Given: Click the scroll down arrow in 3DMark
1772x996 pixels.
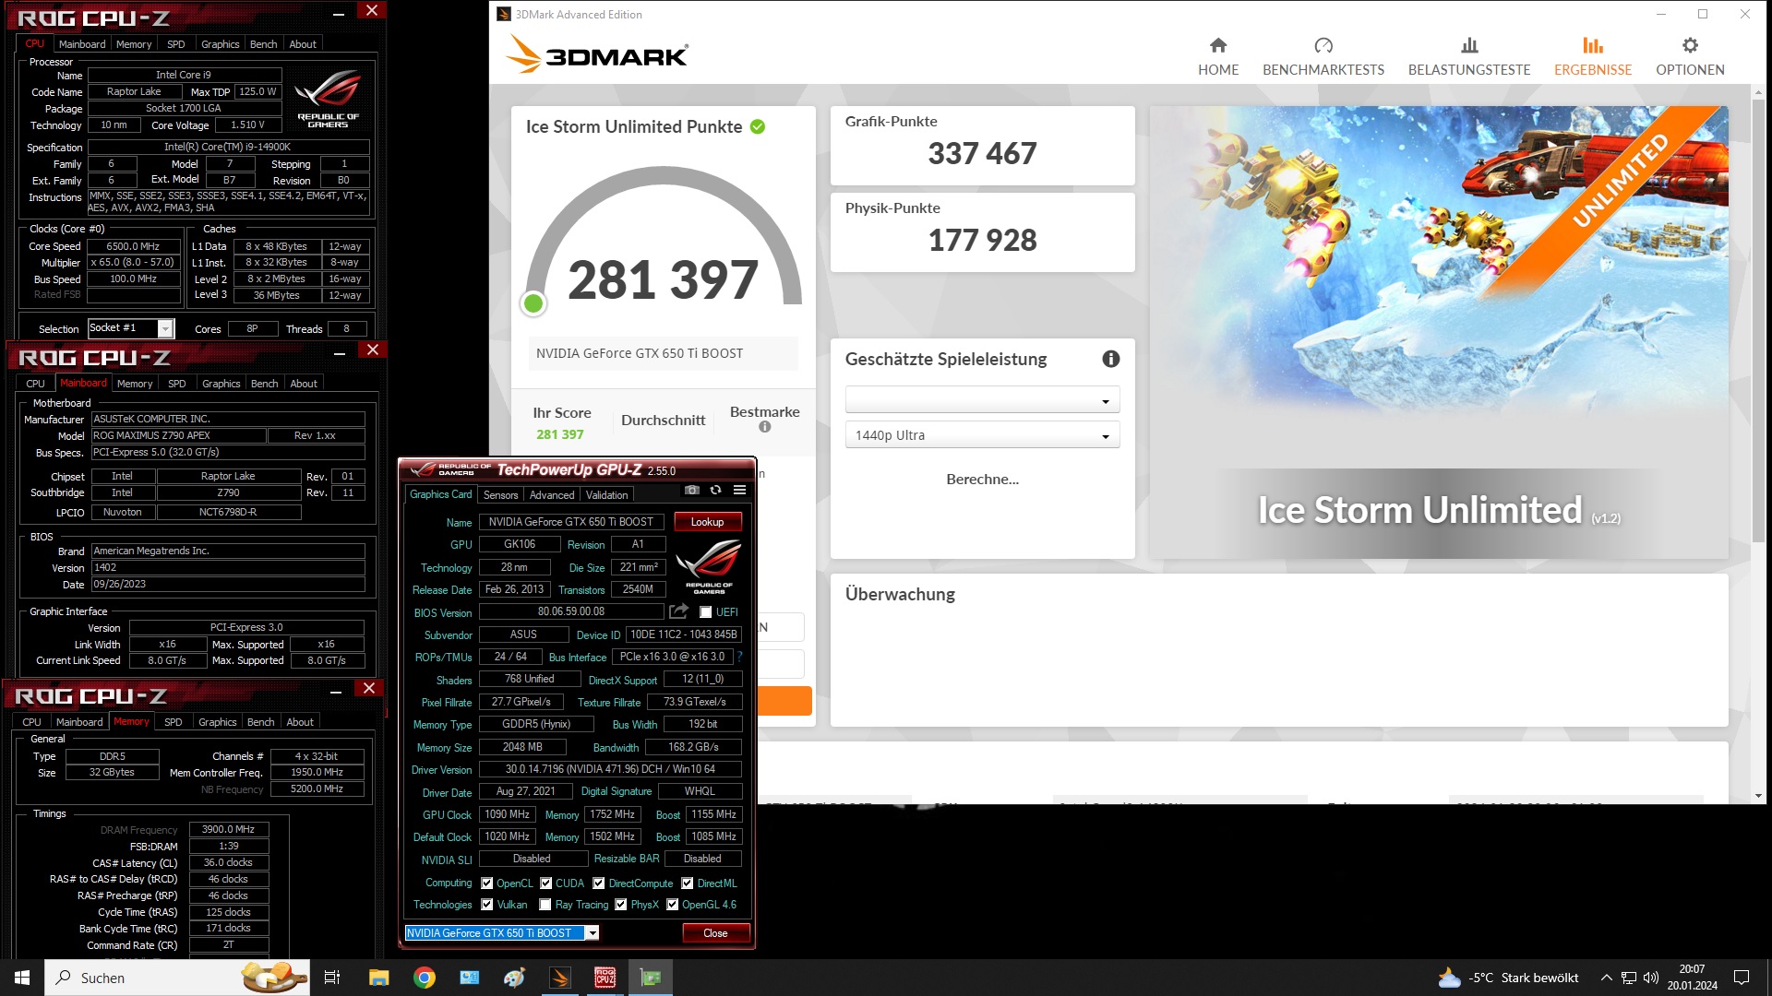Looking at the screenshot, I should (x=1757, y=796).
